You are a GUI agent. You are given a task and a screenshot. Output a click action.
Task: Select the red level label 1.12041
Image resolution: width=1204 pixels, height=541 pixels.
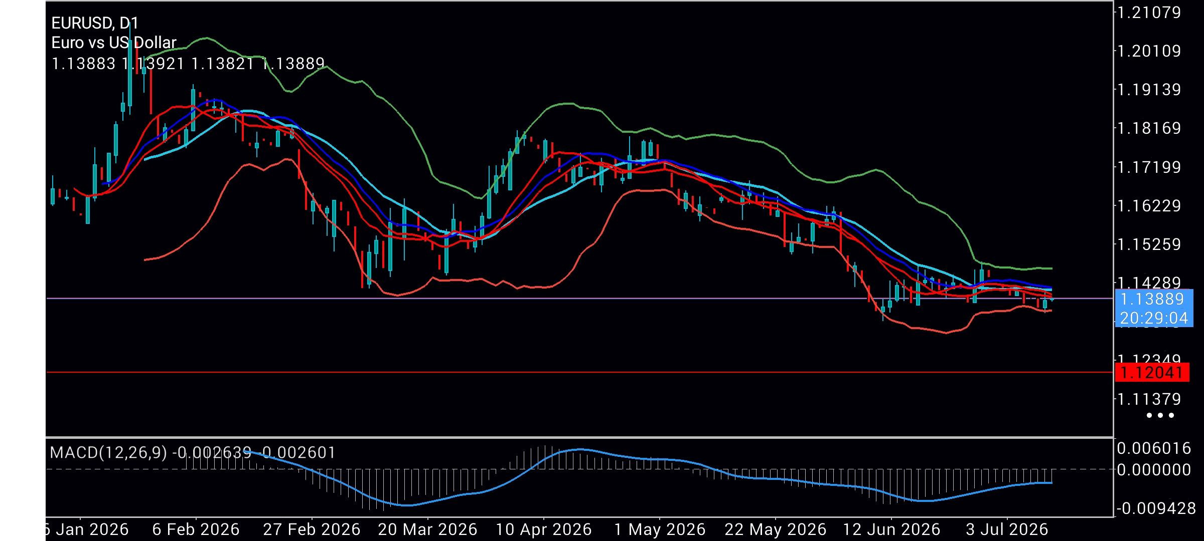click(x=1152, y=373)
